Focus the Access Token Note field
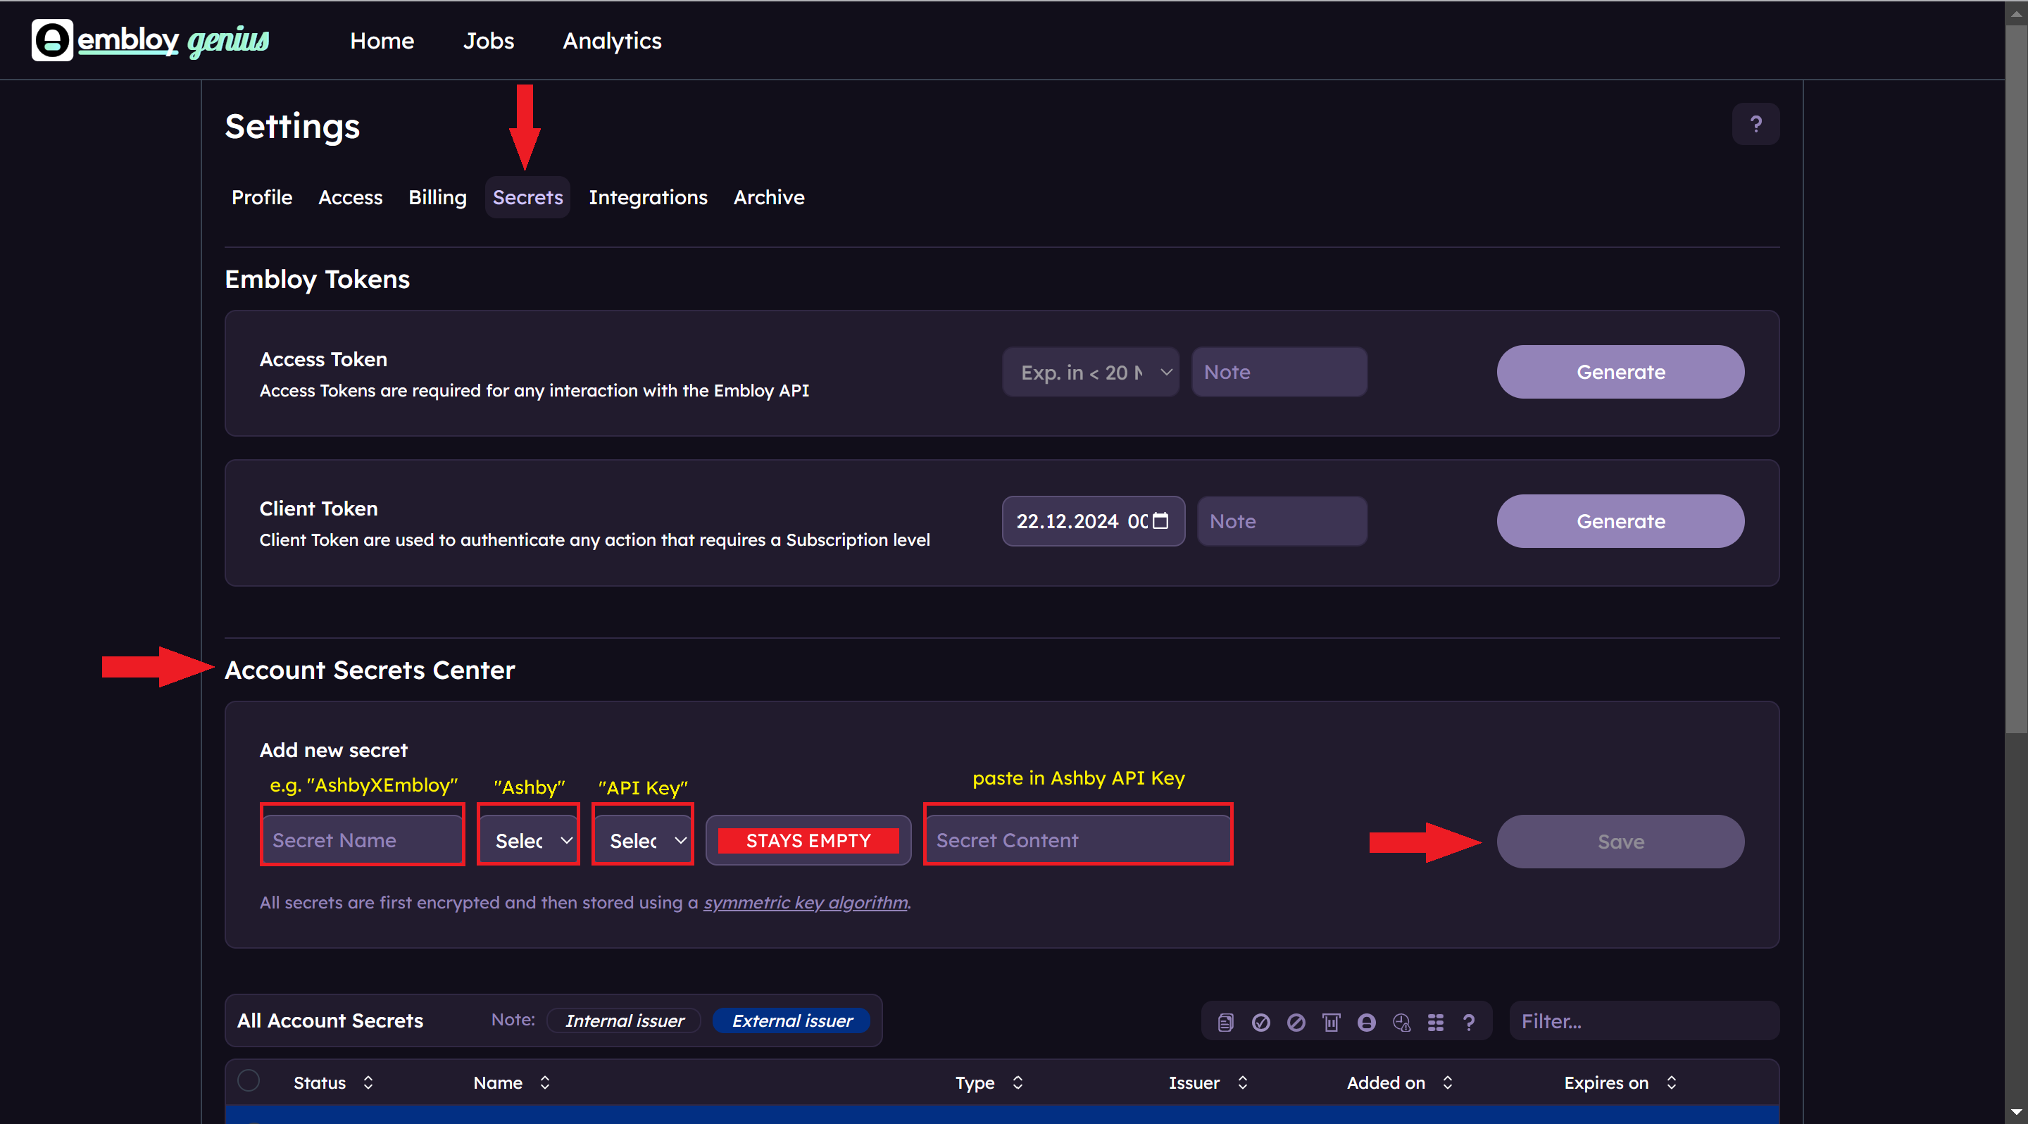The width and height of the screenshot is (2028, 1124). (x=1279, y=372)
